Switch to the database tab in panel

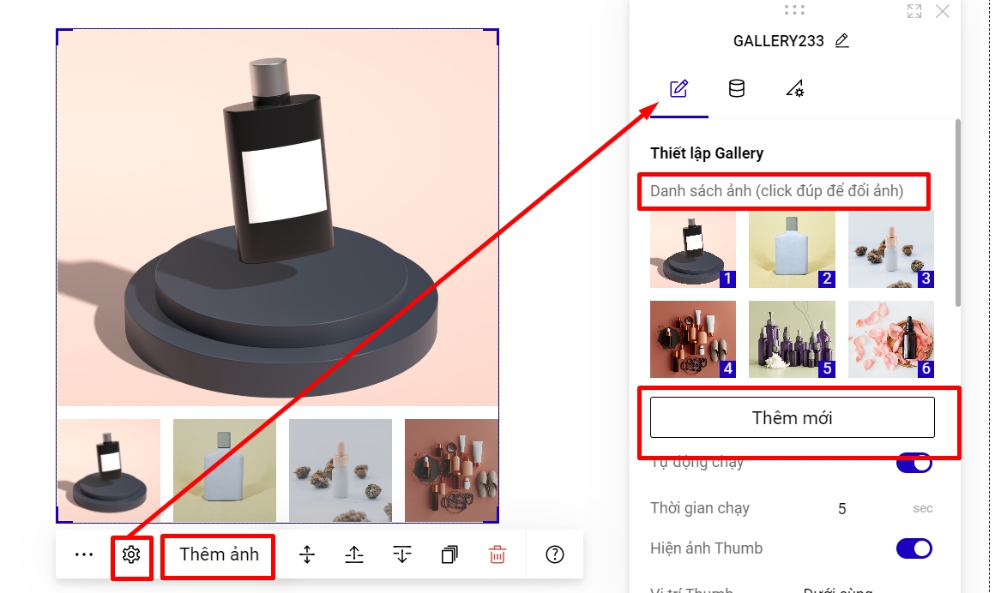(x=736, y=88)
